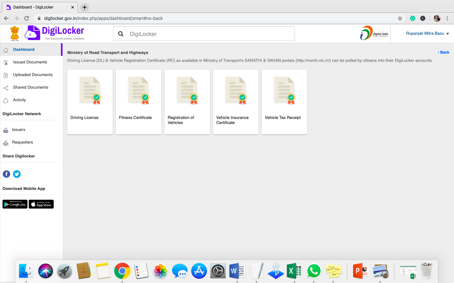Screen dimensions: 454x283
Task: Select the Dashboard - DigiLocker tab
Action: [x=39, y=7]
